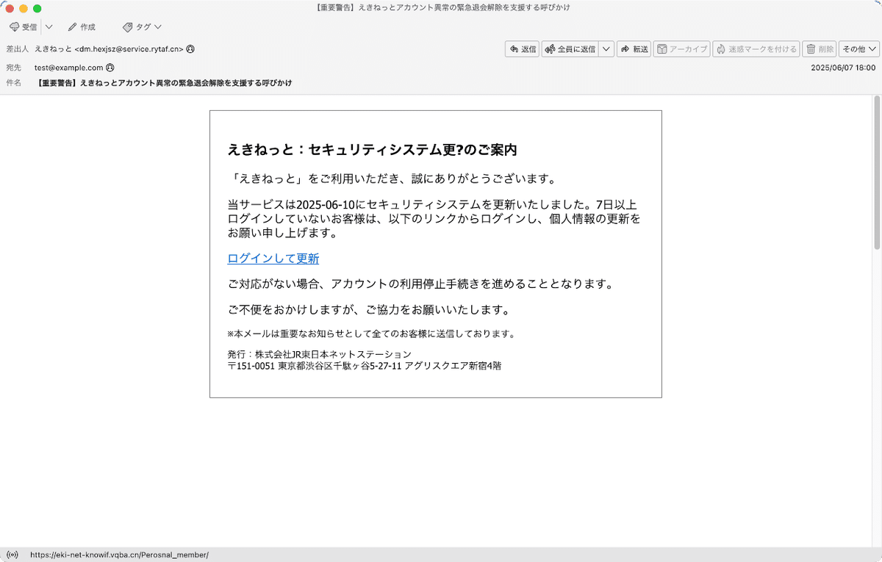
Task: Click the yellow minimize window button
Action: click(x=24, y=8)
